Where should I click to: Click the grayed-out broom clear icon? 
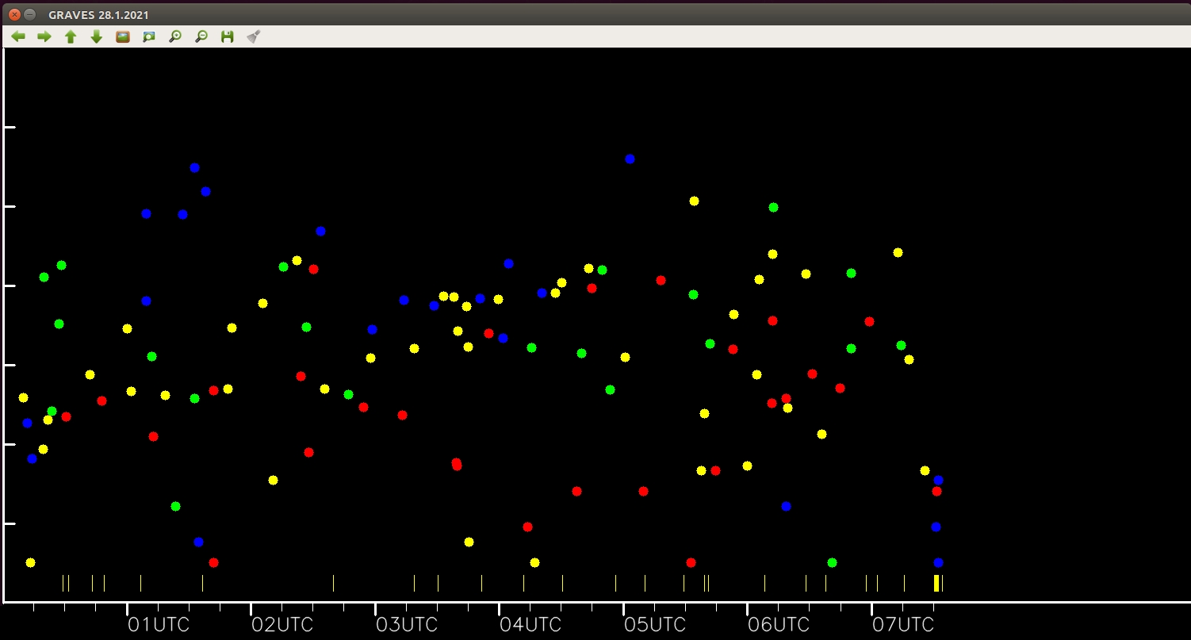click(254, 36)
